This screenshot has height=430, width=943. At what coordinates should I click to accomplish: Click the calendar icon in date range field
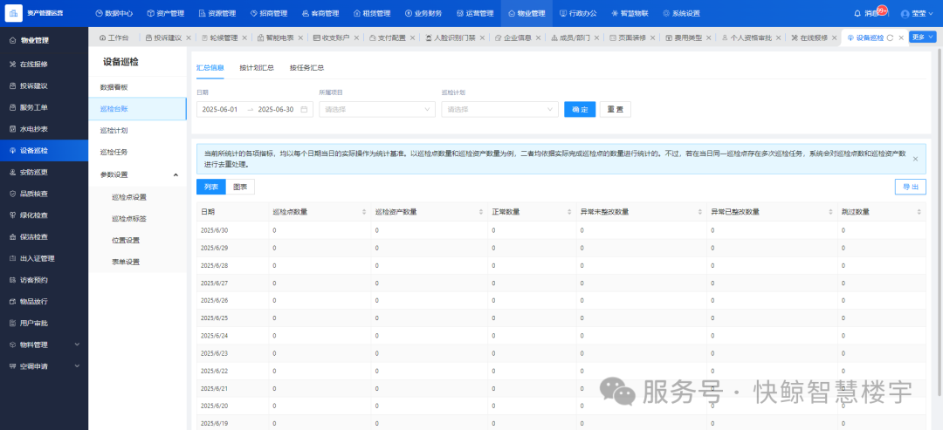(305, 109)
